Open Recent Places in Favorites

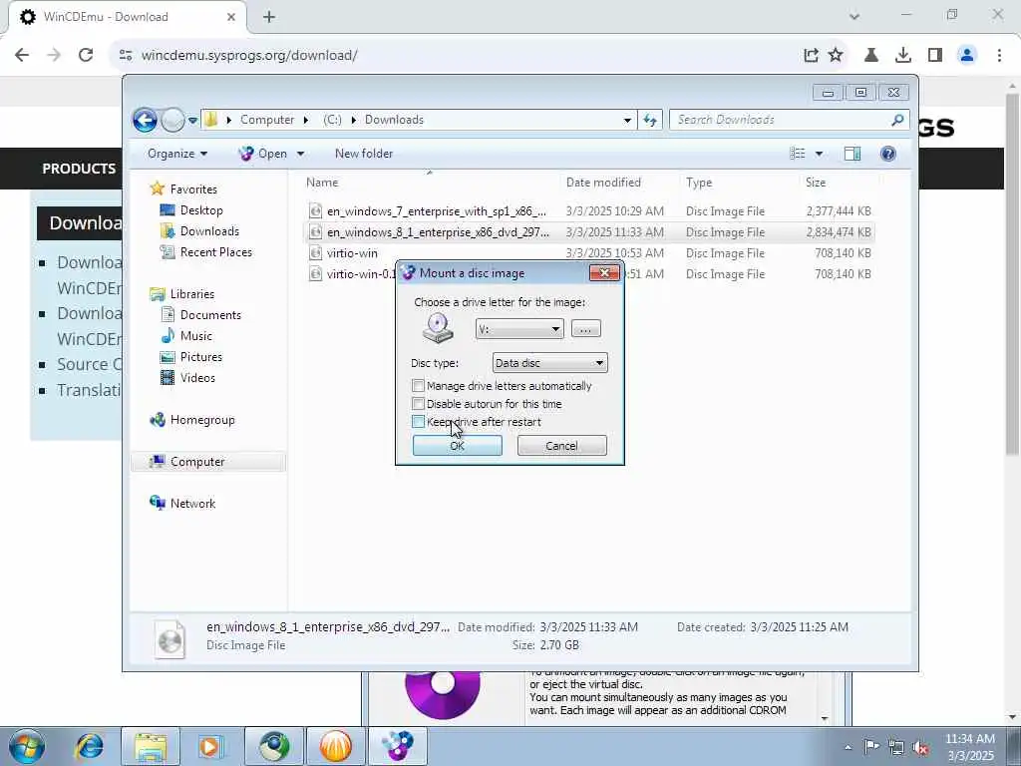tap(215, 252)
